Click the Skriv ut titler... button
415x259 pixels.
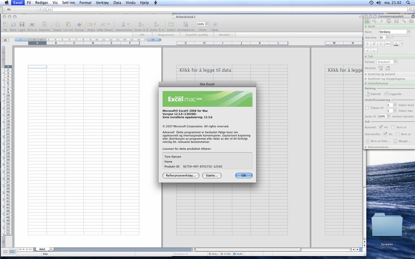click(x=378, y=141)
